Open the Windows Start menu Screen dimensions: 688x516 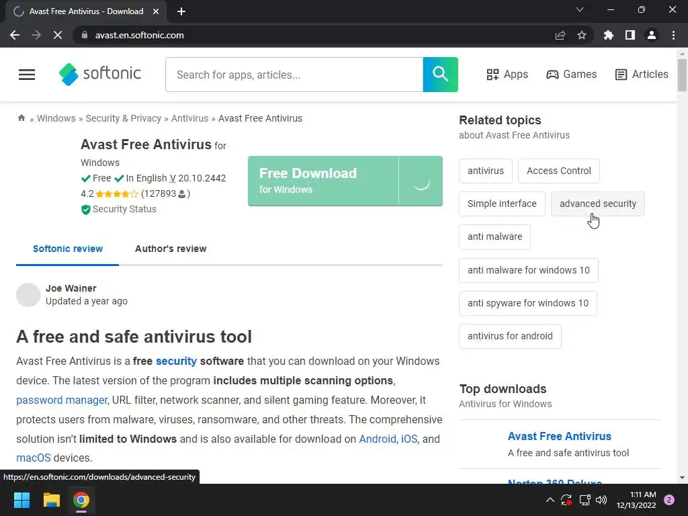[x=21, y=500]
